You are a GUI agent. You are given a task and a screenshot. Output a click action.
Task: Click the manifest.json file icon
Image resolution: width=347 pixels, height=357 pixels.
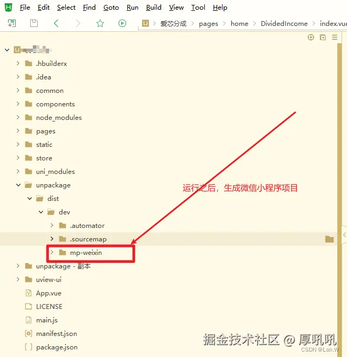29,334
